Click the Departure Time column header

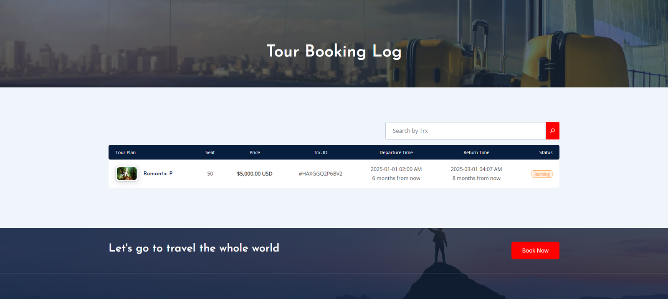coord(396,152)
